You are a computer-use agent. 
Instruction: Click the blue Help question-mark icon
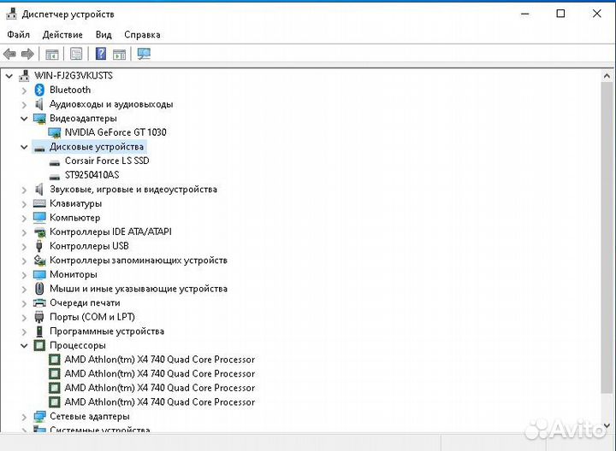[101, 54]
